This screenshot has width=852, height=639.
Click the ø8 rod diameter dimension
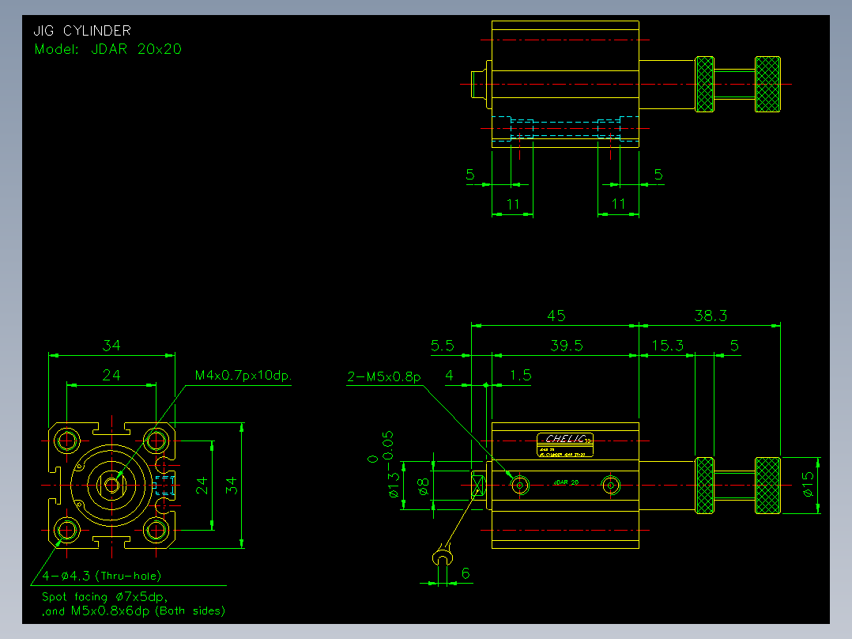point(424,486)
